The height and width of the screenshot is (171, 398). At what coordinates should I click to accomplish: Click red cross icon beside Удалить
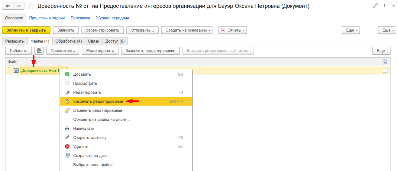[67, 147]
